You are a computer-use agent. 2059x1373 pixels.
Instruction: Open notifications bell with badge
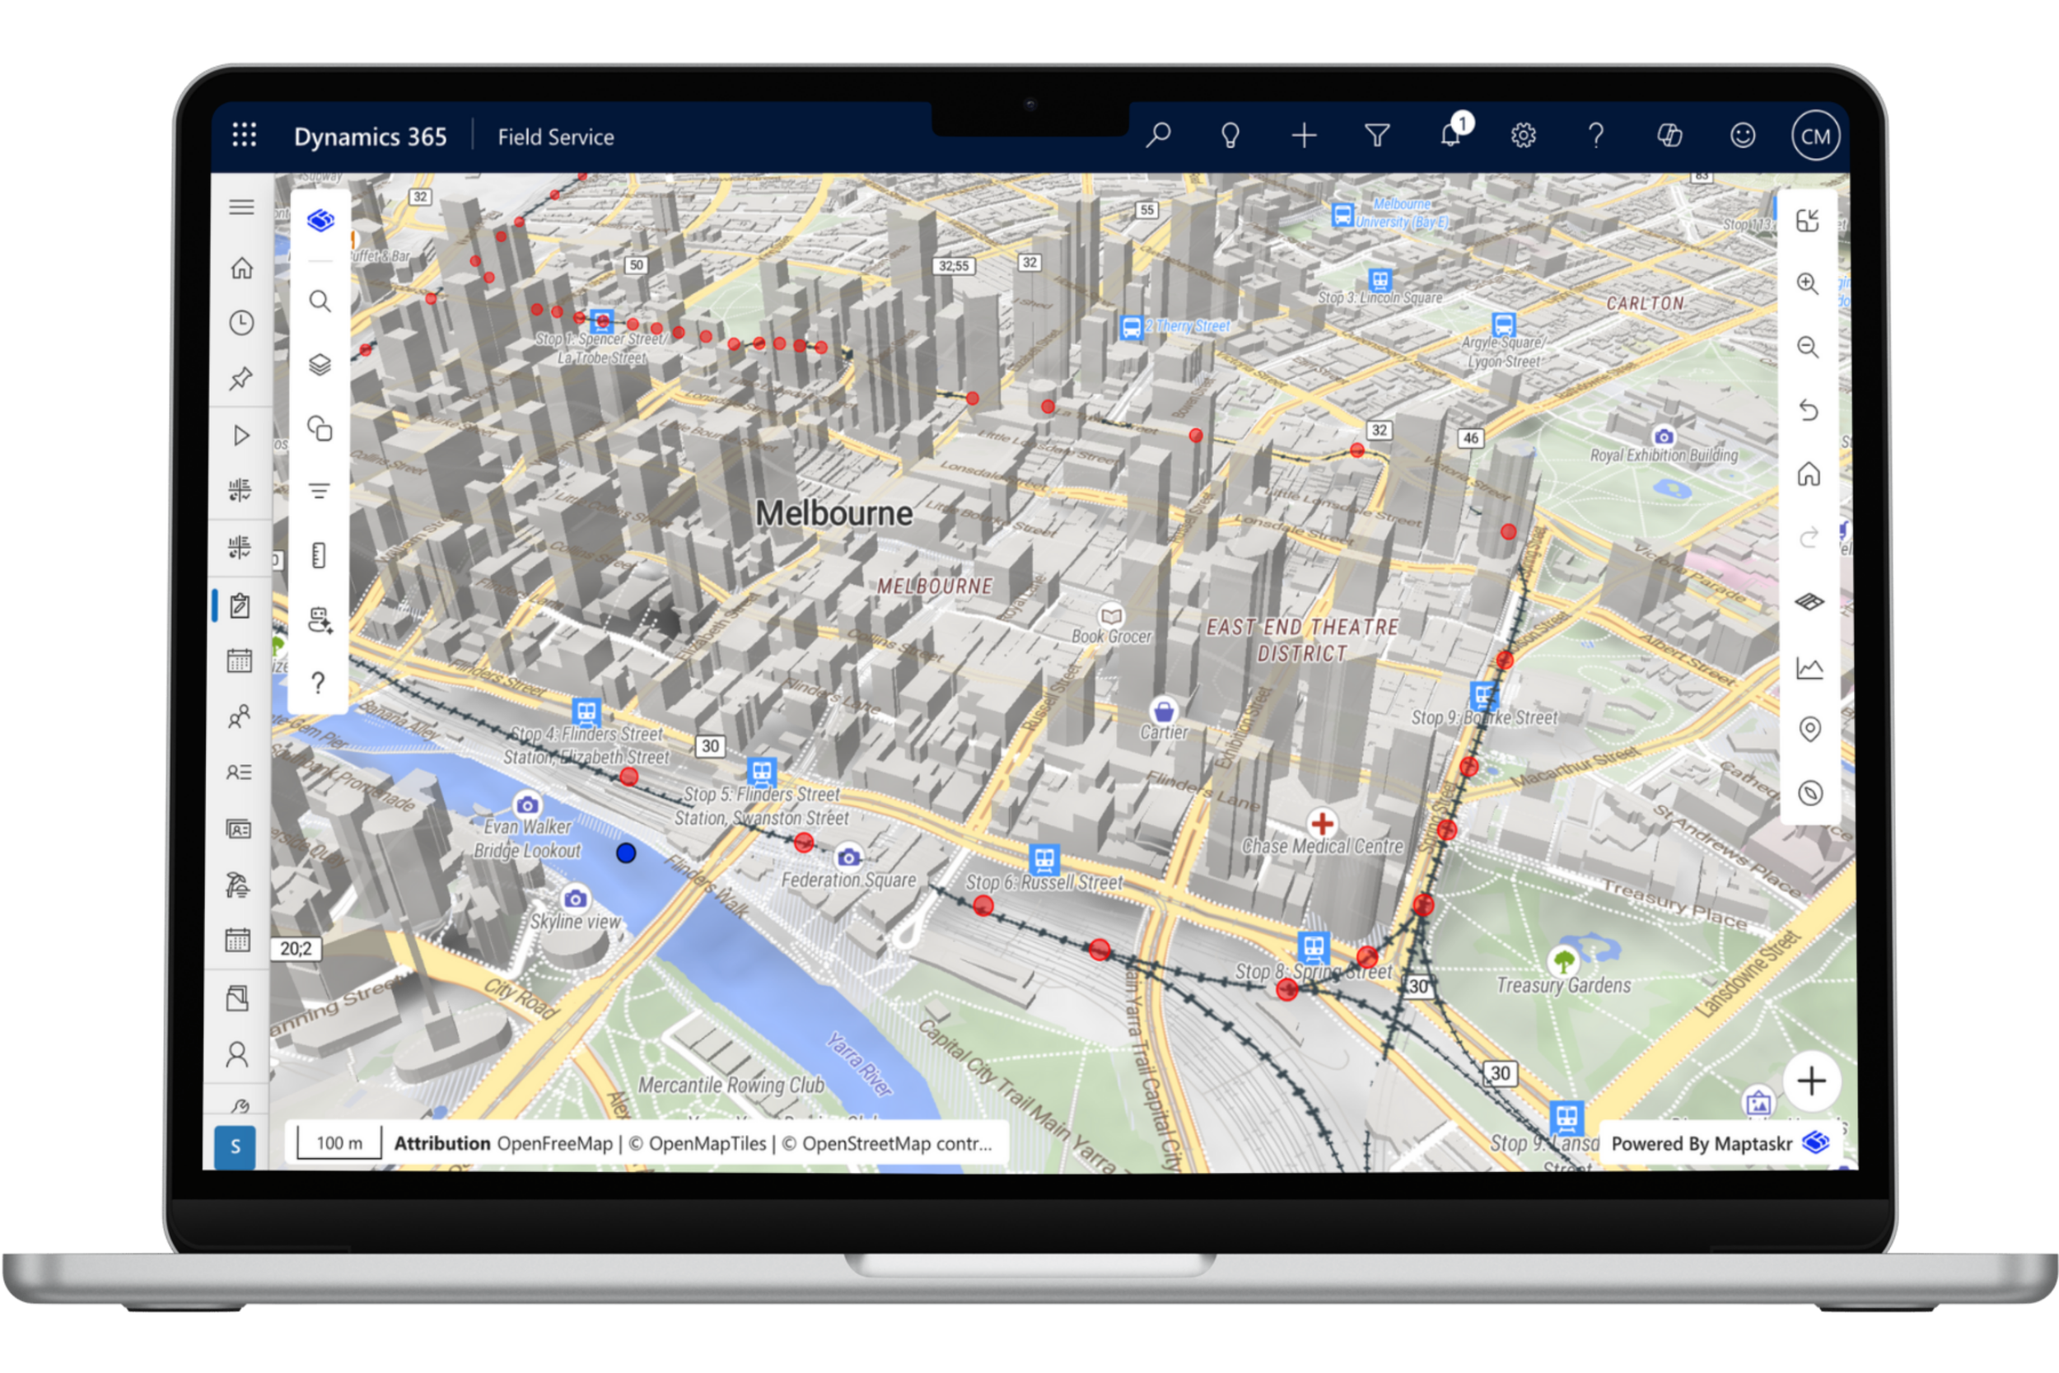(1450, 136)
